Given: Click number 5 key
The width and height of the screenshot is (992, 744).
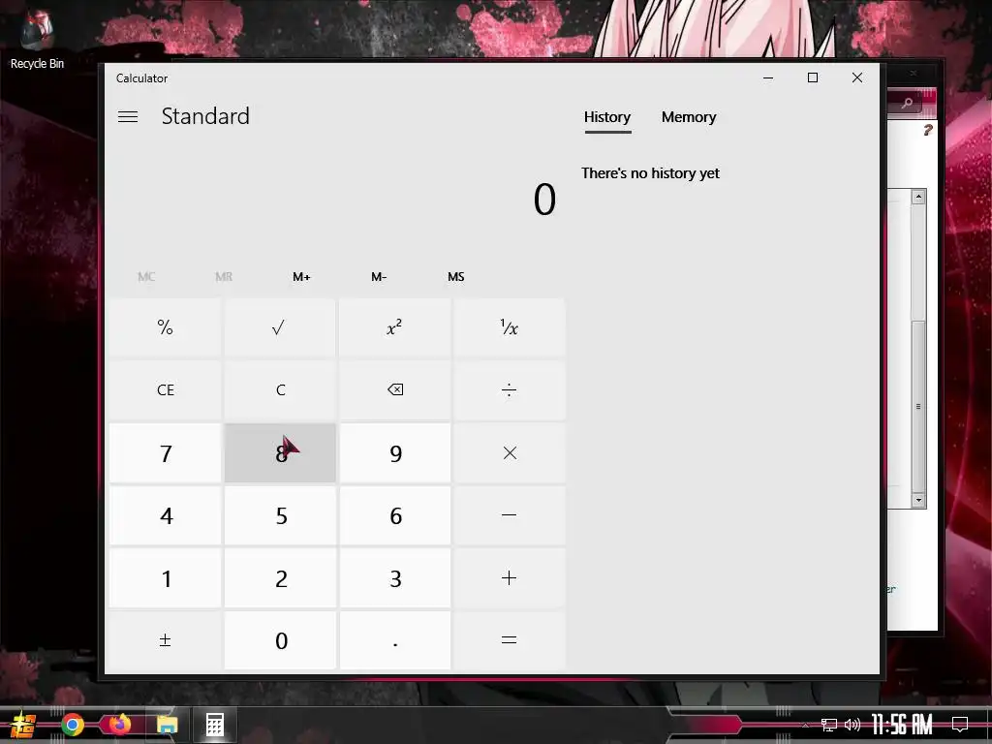Looking at the screenshot, I should [x=280, y=515].
